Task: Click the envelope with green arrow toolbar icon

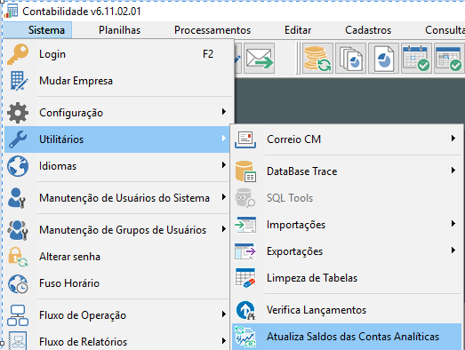Action: point(260,59)
